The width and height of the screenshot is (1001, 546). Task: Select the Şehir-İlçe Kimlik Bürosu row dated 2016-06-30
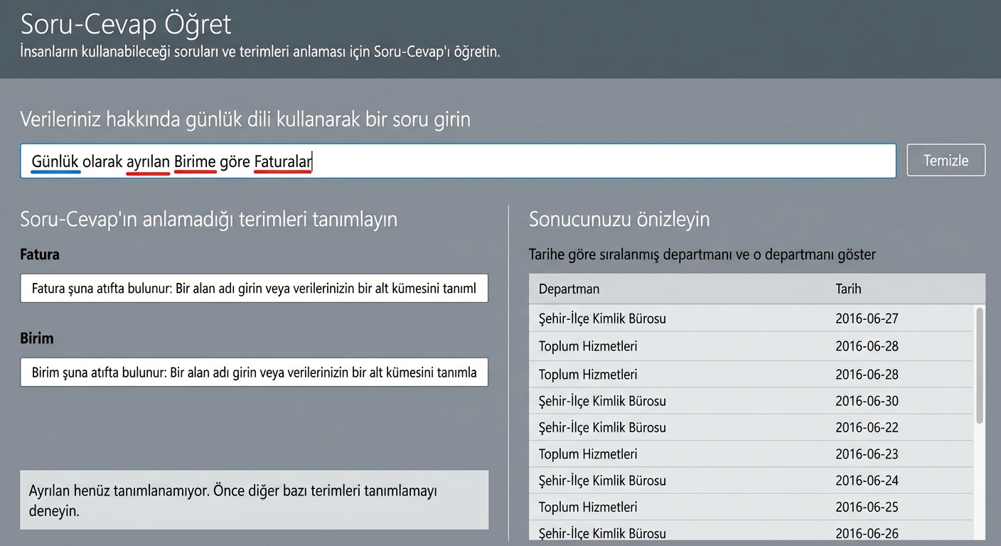point(711,400)
